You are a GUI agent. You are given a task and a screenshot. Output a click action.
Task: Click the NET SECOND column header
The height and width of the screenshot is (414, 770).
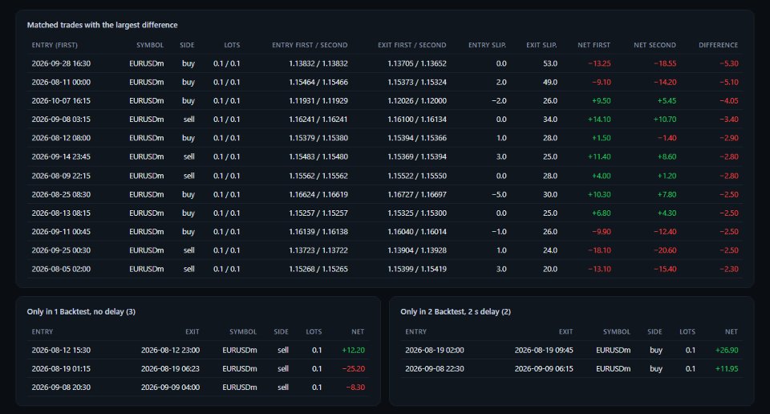pos(654,45)
